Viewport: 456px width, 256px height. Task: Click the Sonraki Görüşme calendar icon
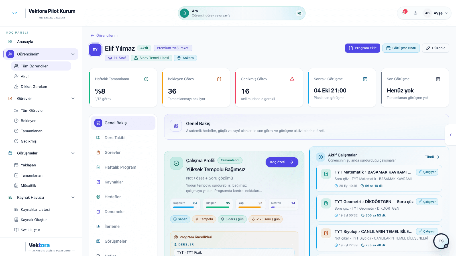coord(365,79)
